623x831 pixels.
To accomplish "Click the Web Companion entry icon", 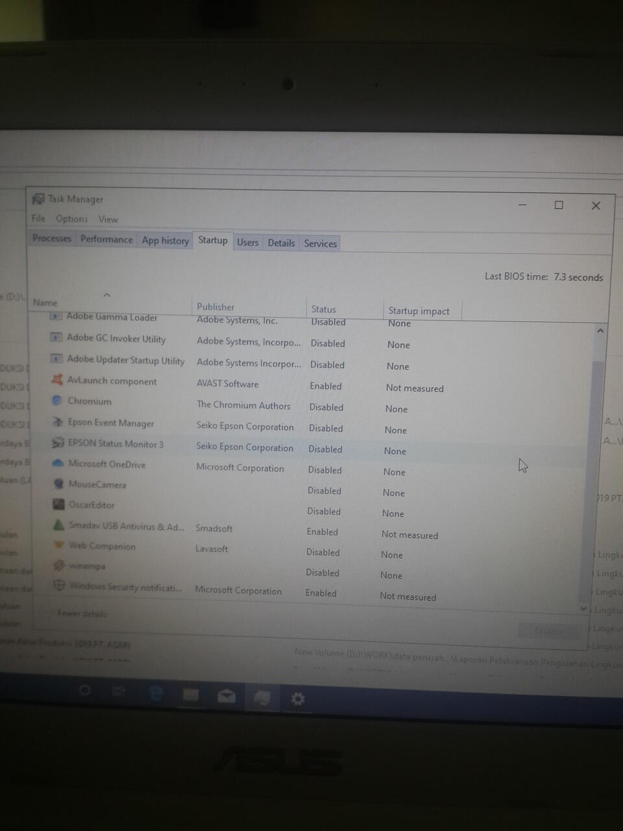I will click(x=58, y=545).
